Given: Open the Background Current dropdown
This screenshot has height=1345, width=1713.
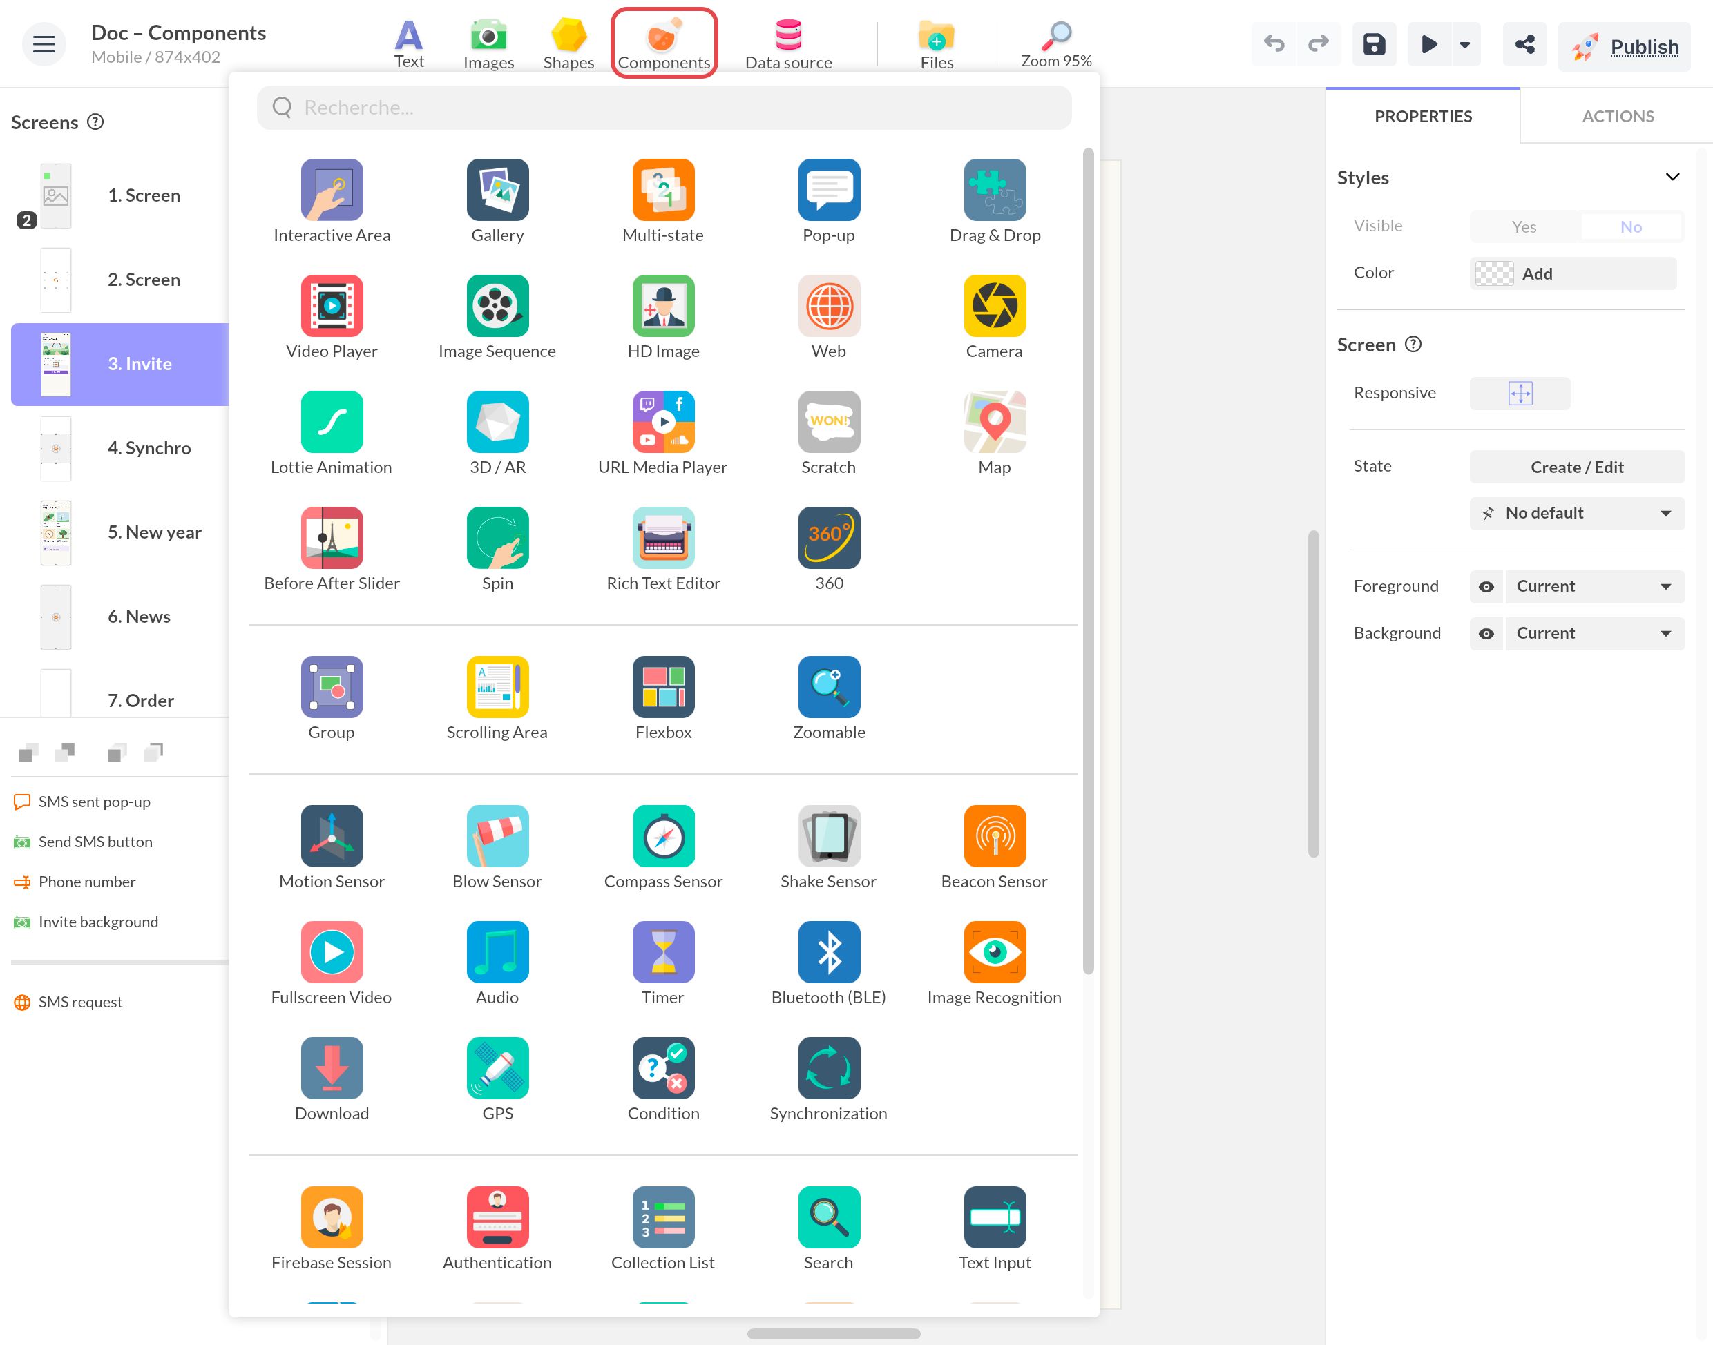Looking at the screenshot, I should 1595,634.
